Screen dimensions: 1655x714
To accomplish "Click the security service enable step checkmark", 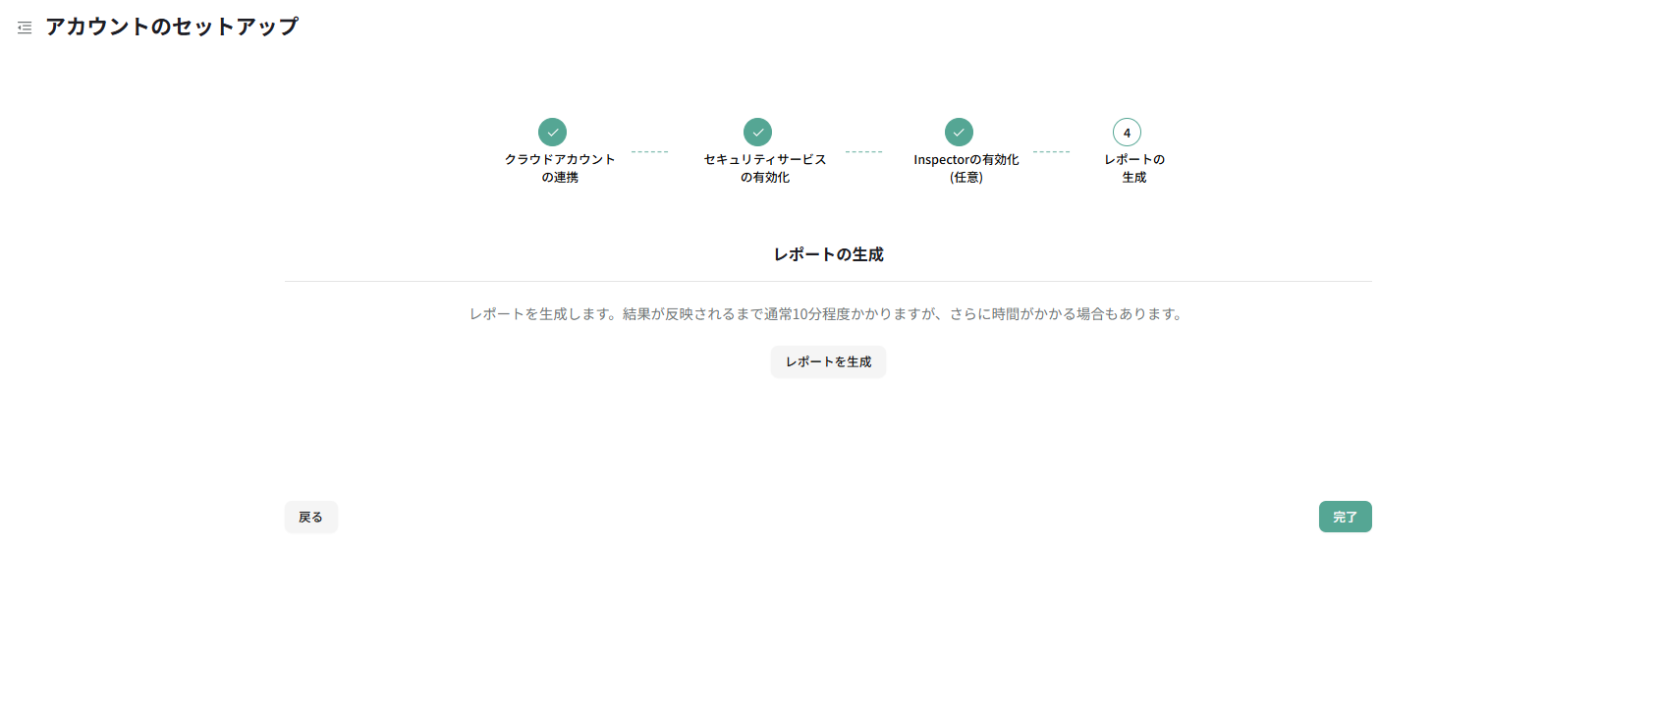I will click(x=757, y=132).
